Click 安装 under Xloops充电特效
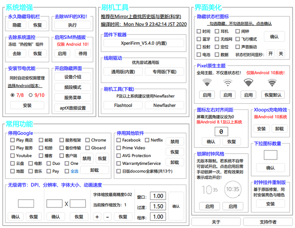 261,129
